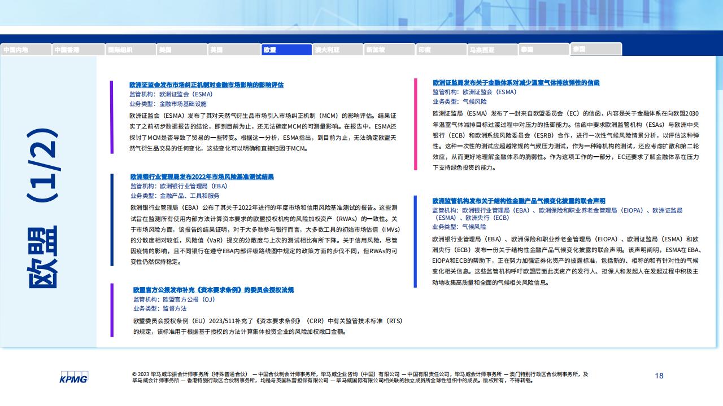Click the paragraph beginning 欧洲银行业管理局（EBA）公布了
The width and height of the screenshot is (723, 406).
pyautogui.click(x=264, y=235)
